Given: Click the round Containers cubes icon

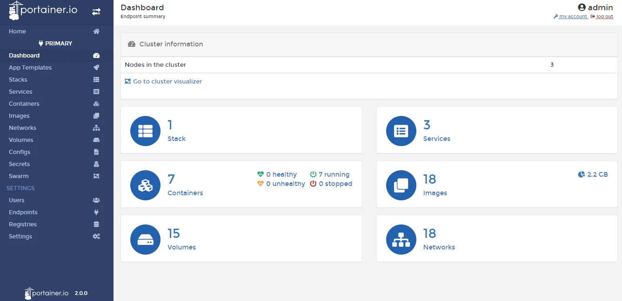Looking at the screenshot, I should point(145,185).
